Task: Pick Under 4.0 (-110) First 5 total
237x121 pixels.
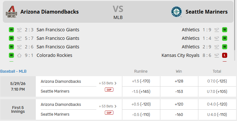Action: click(217, 115)
